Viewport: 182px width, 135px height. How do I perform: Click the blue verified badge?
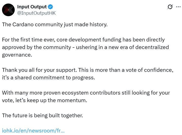50,7
